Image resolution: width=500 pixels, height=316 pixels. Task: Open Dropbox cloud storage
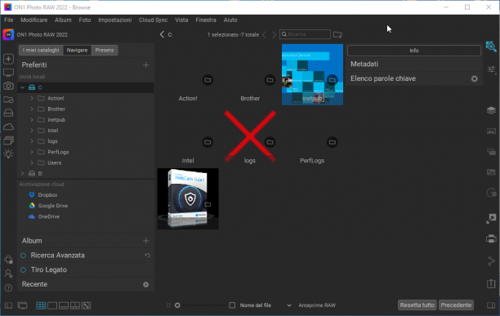[x=47, y=195]
